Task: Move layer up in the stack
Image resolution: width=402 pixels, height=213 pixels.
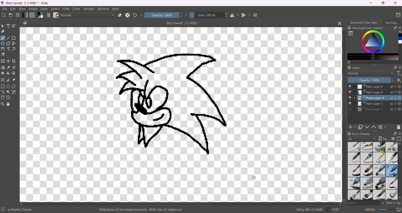Action: 374,127
